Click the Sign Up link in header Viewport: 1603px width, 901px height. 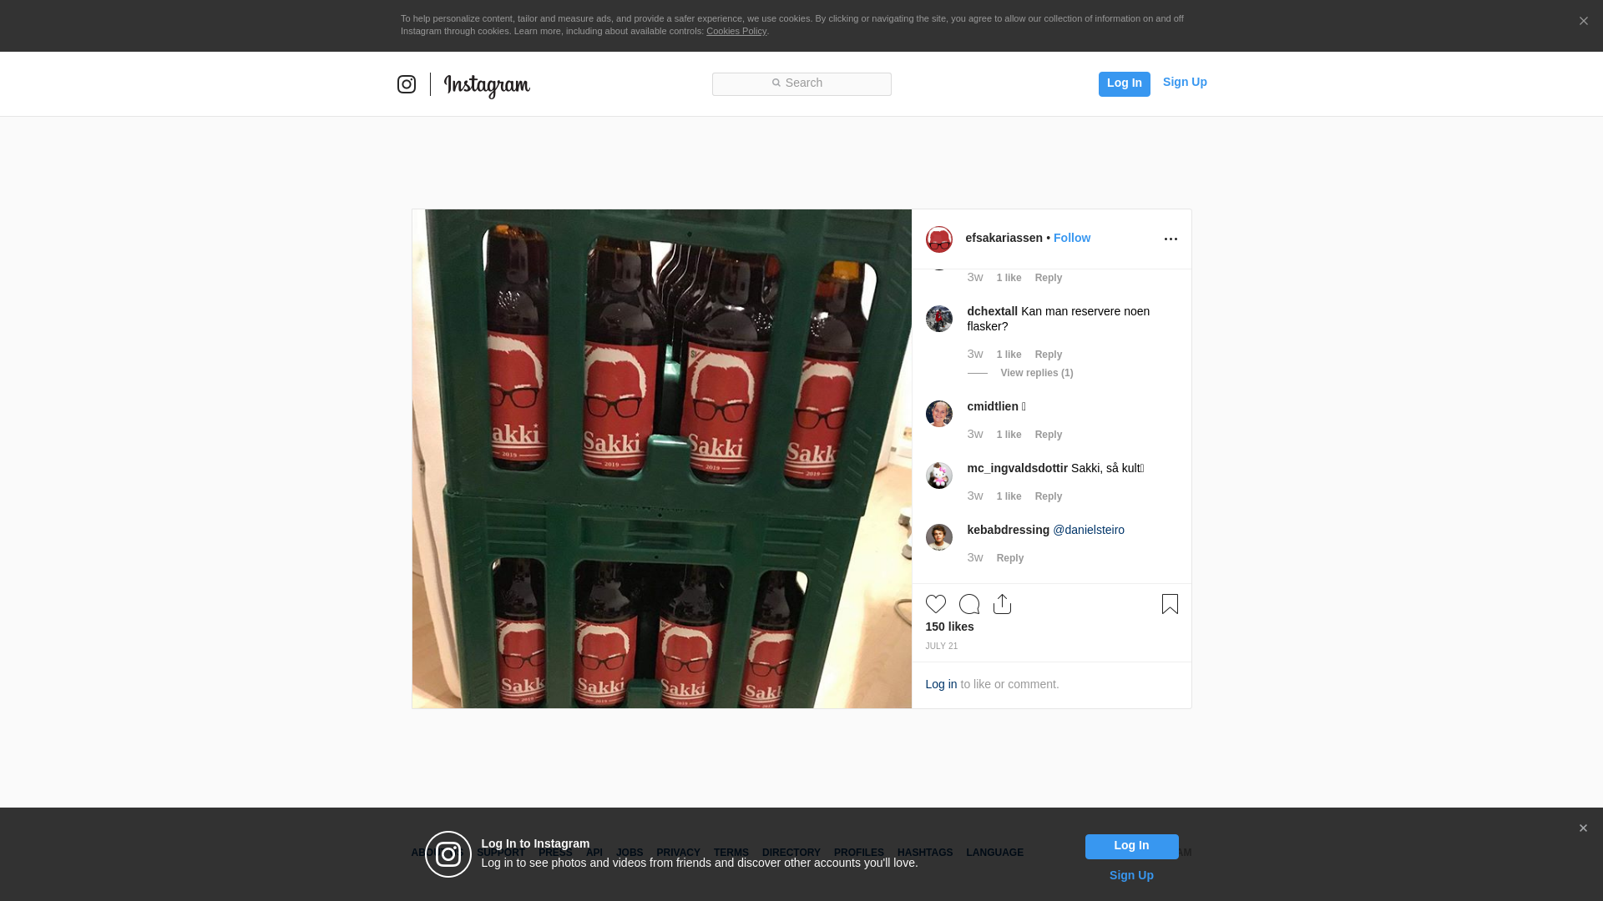(x=1185, y=82)
